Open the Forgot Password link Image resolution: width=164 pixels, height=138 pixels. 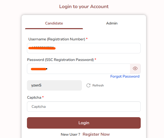click(x=125, y=76)
